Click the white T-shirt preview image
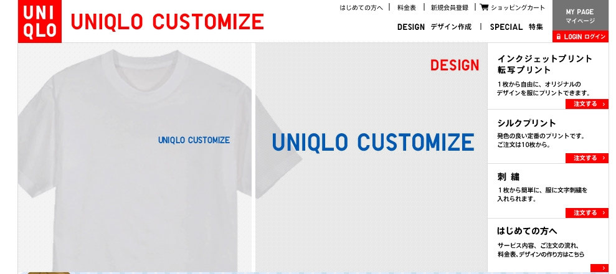Image resolution: width=616 pixels, height=274 pixels. click(x=135, y=158)
